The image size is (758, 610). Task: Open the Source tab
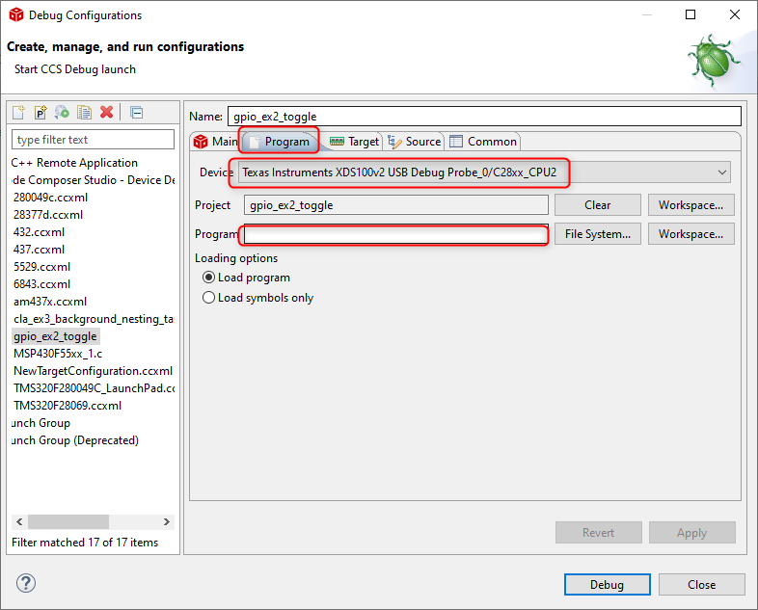[x=414, y=142]
